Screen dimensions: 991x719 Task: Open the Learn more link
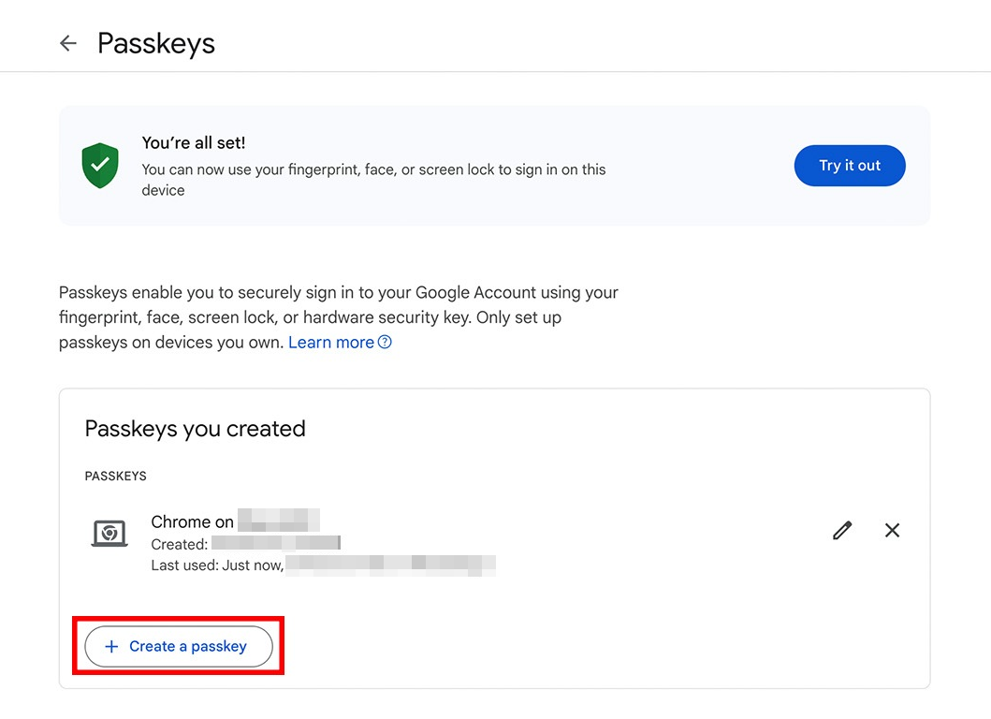331,342
